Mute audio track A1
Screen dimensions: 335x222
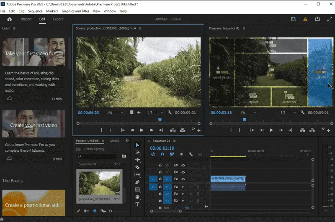[x=183, y=187]
